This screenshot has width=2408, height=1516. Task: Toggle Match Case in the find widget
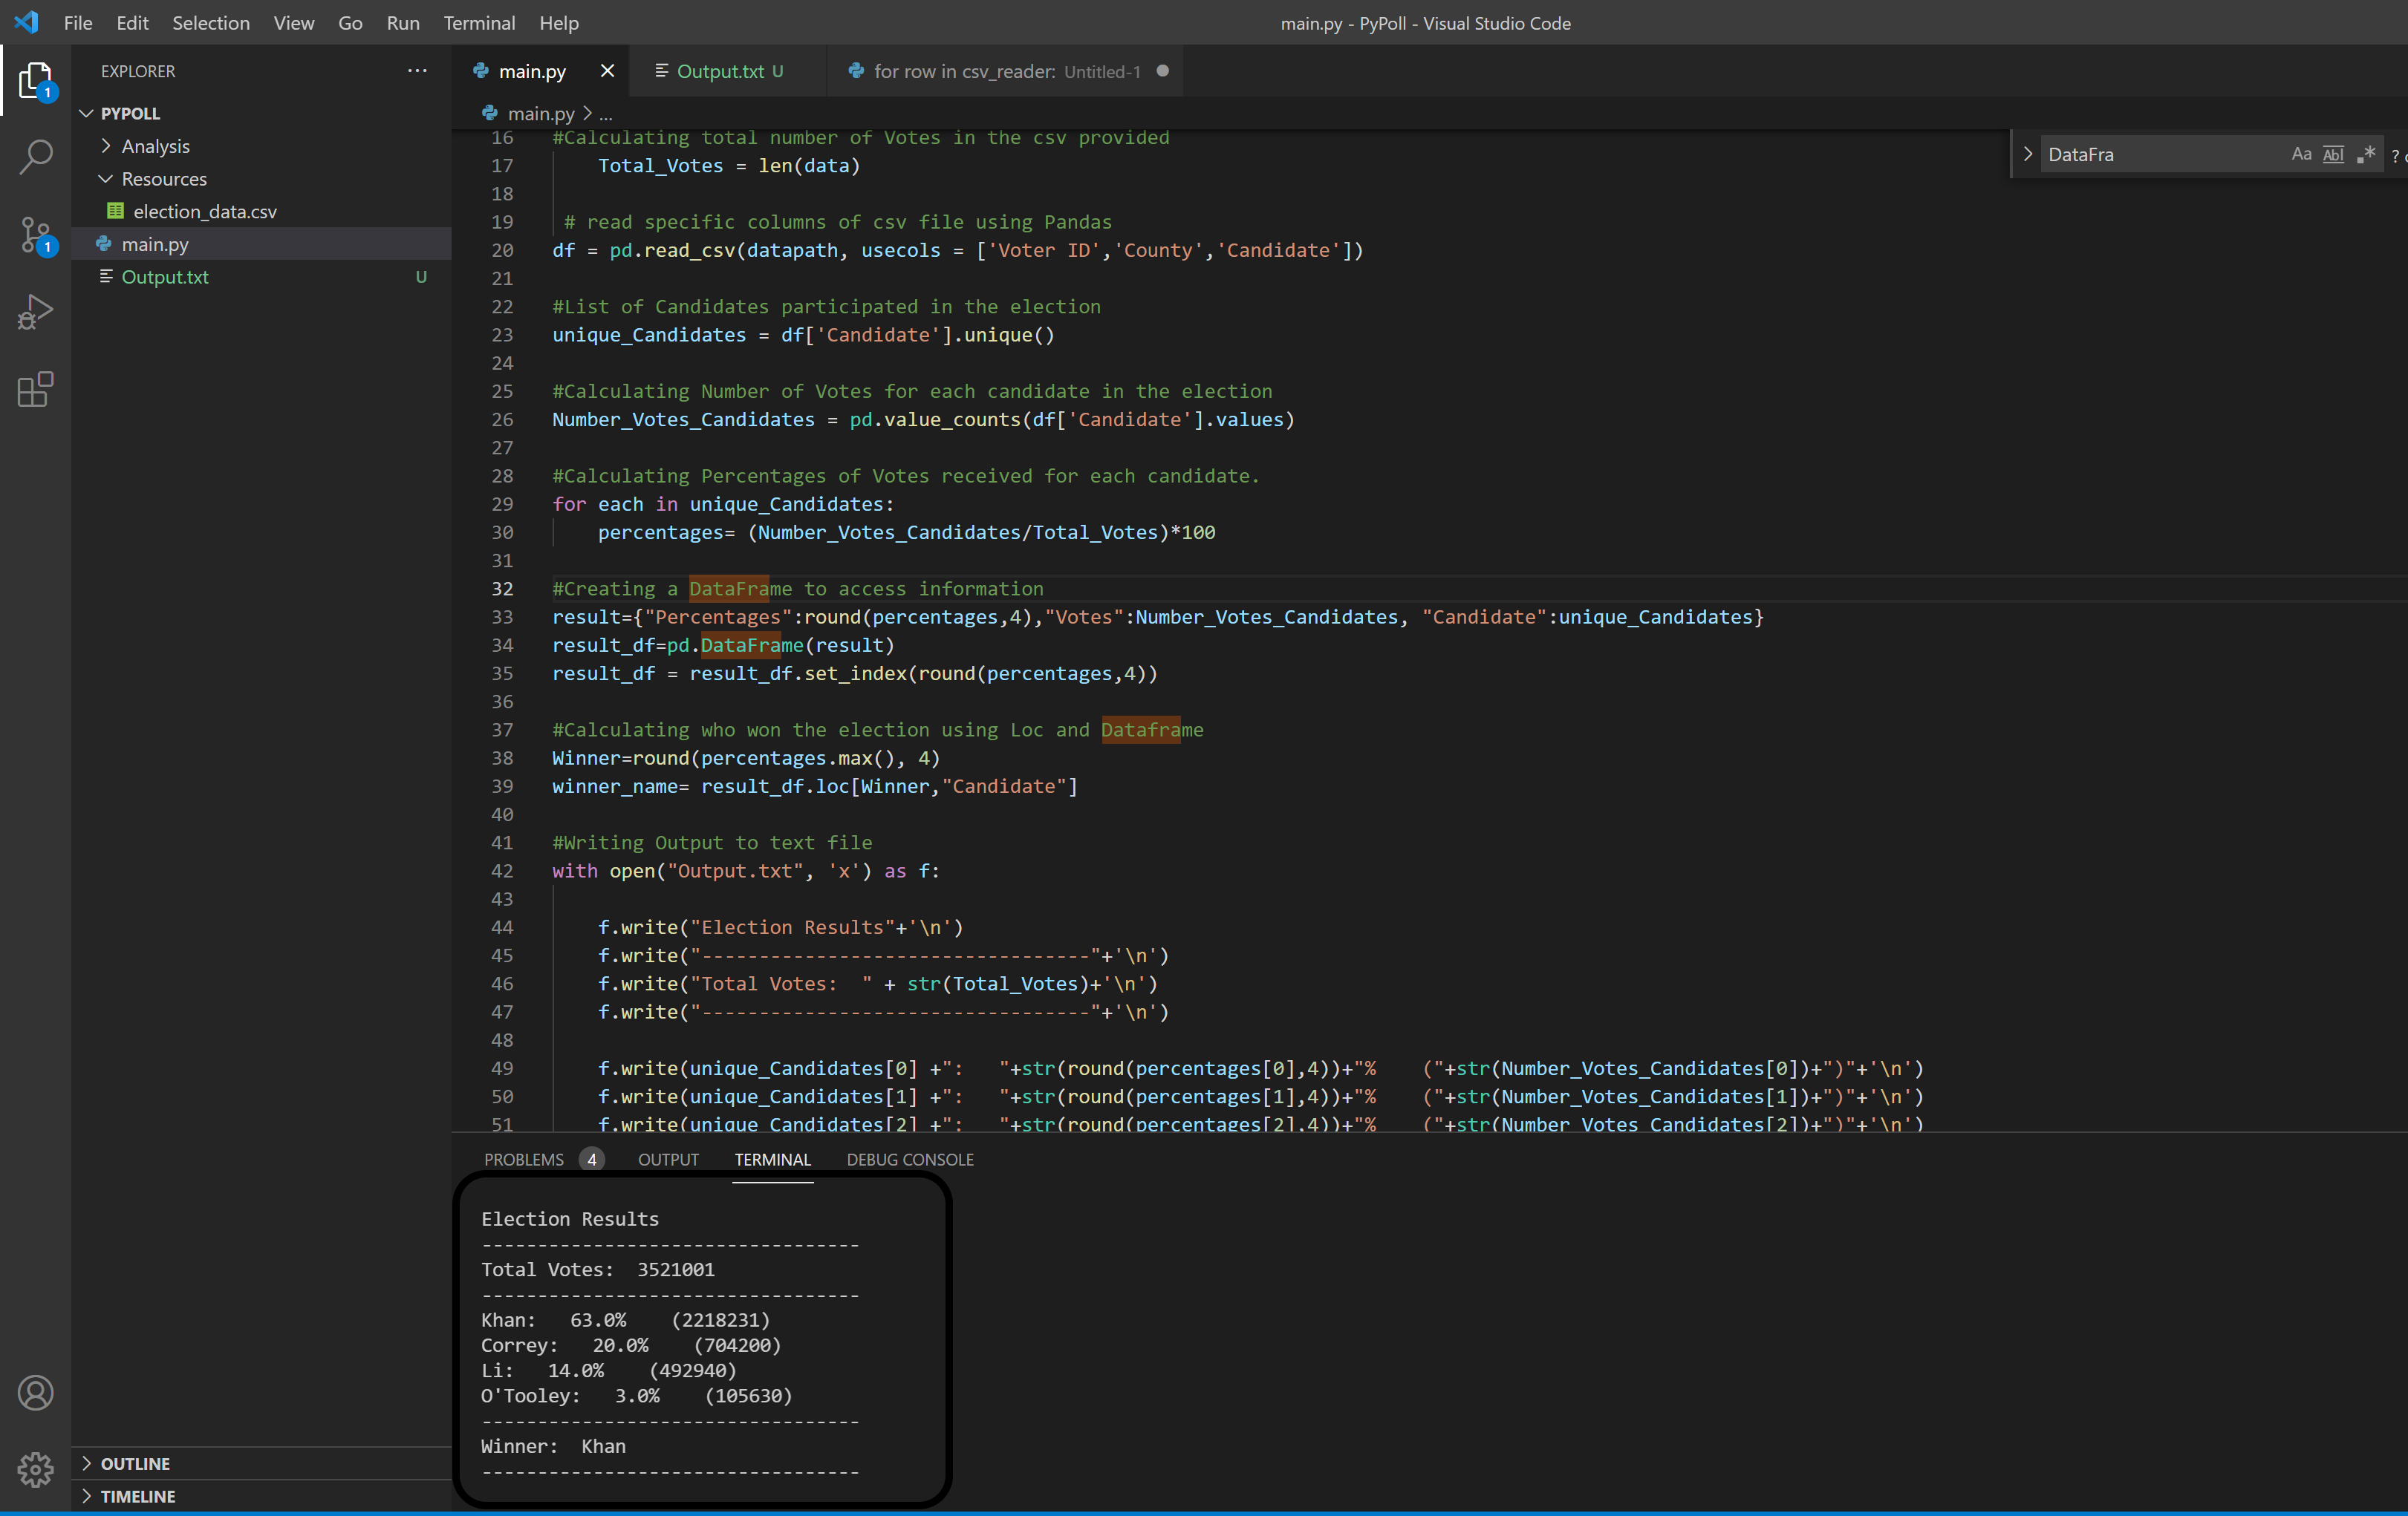2302,154
